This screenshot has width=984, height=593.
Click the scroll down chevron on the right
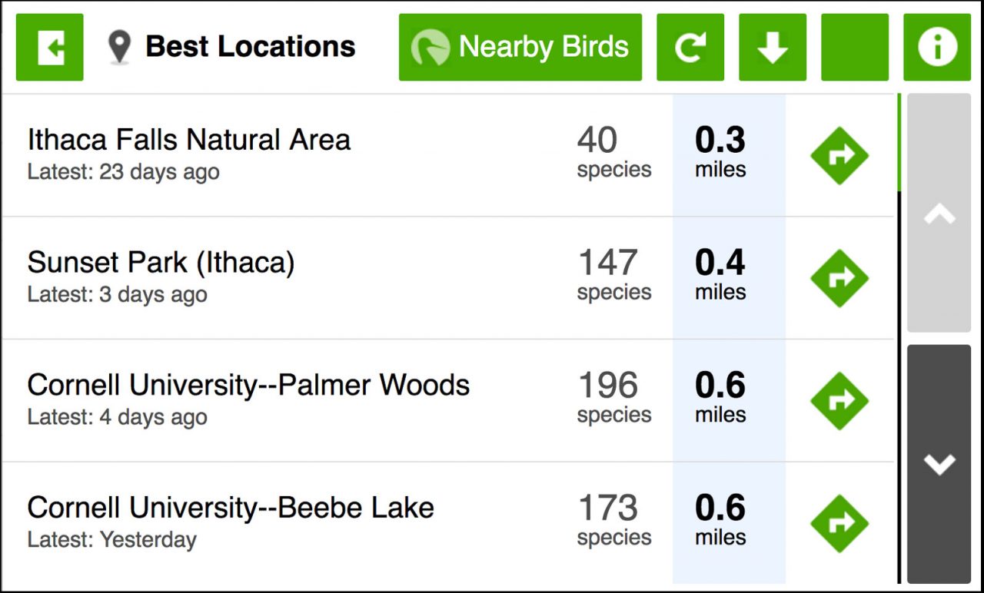[x=939, y=464]
